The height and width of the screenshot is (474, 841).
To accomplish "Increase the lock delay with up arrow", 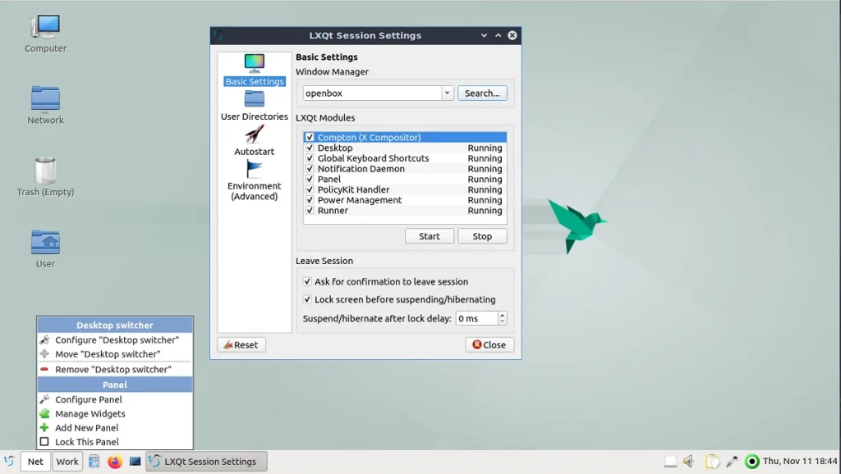I will [502, 315].
